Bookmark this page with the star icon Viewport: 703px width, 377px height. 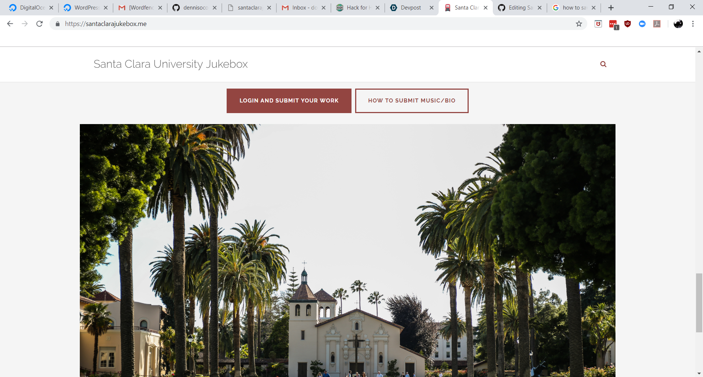coord(579,24)
